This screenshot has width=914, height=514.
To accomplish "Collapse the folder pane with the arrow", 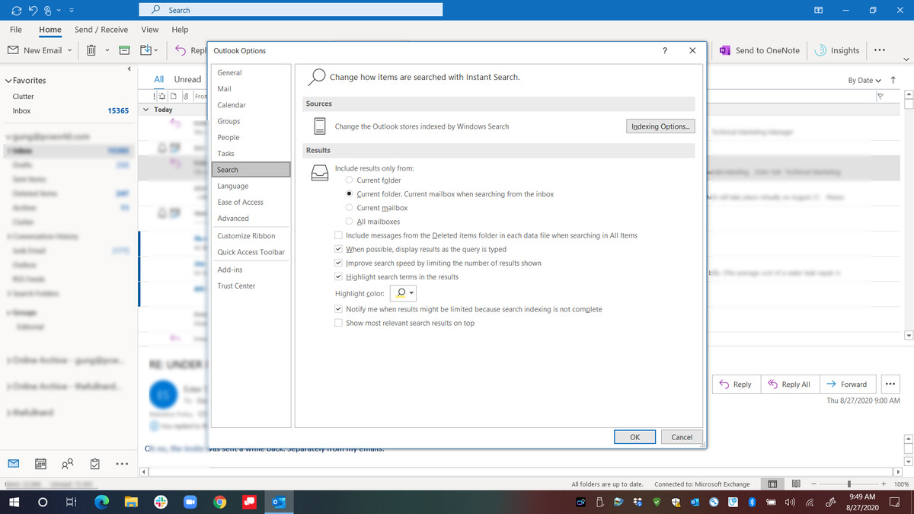I will pos(129,69).
